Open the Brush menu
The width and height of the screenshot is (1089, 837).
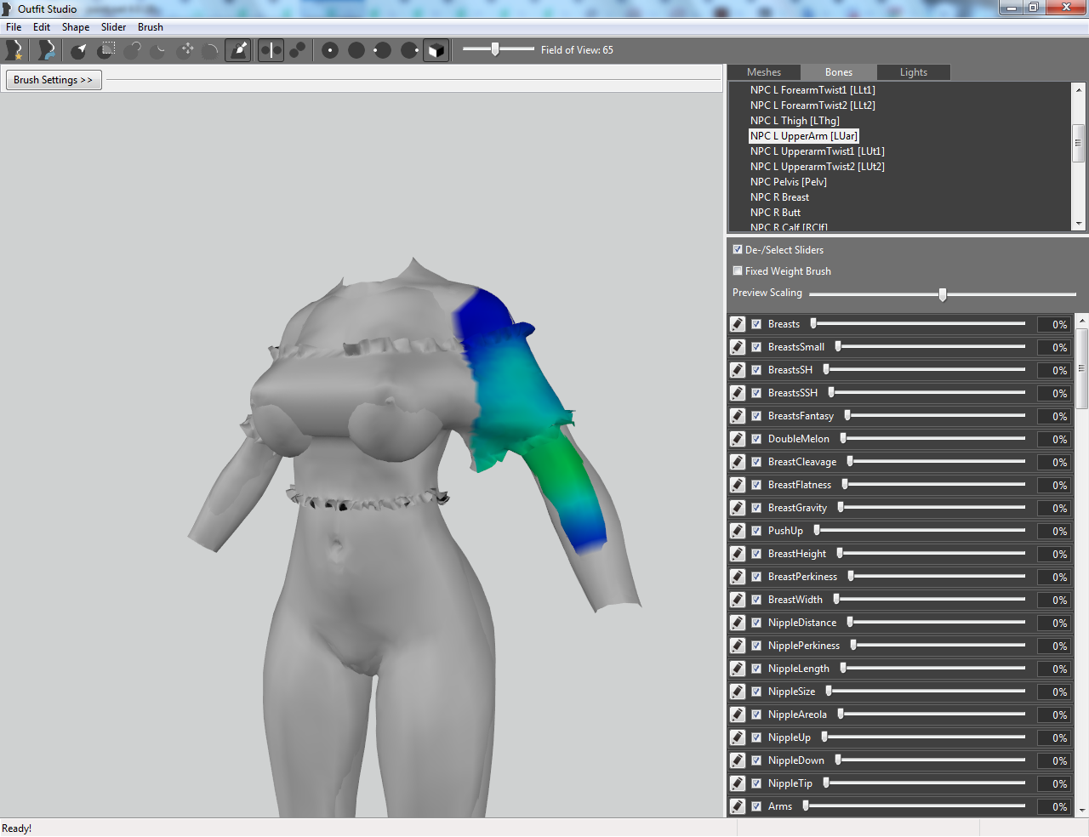[151, 27]
